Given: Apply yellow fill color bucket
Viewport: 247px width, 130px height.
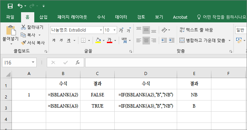Looking at the screenshot, I should click(x=98, y=40).
